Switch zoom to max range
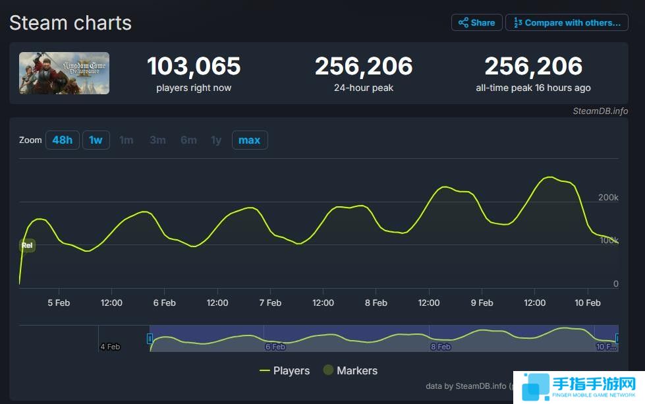 (x=249, y=140)
